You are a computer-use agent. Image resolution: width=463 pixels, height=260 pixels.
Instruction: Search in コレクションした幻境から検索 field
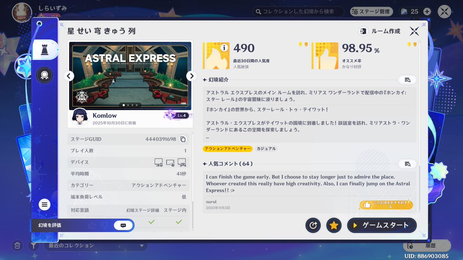tap(299, 12)
